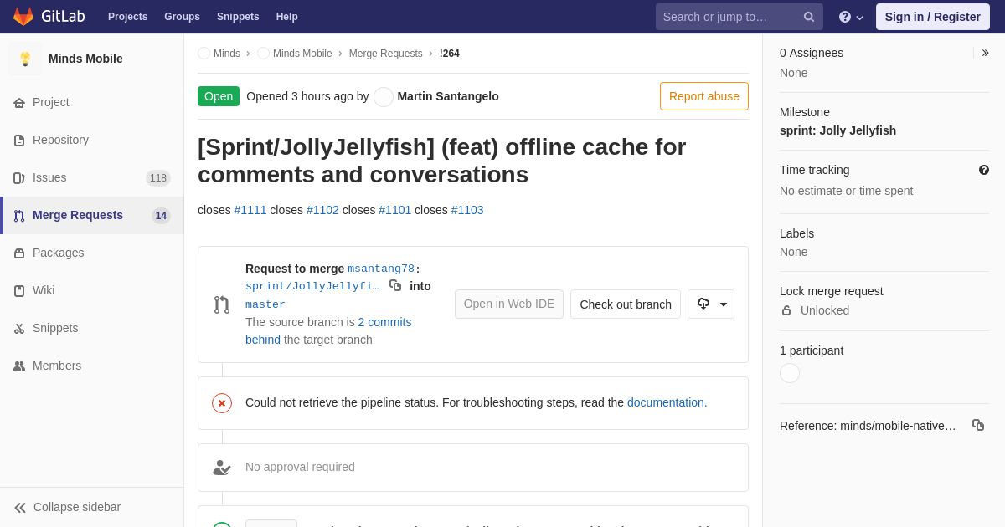Click the Open in Web IDE button
This screenshot has width=1005, height=527.
509,304
